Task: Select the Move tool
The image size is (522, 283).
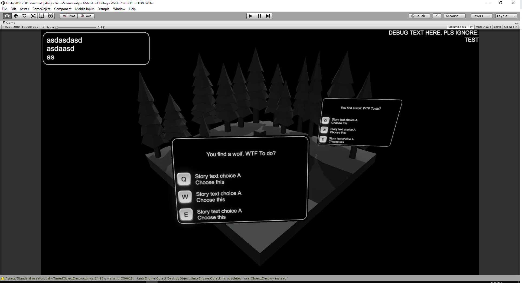Action: pyautogui.click(x=15, y=16)
